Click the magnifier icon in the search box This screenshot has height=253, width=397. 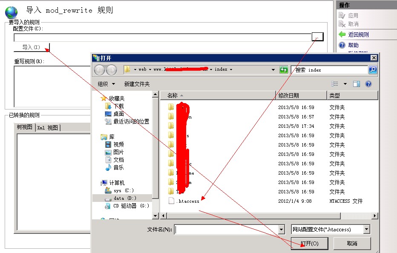click(x=372, y=69)
